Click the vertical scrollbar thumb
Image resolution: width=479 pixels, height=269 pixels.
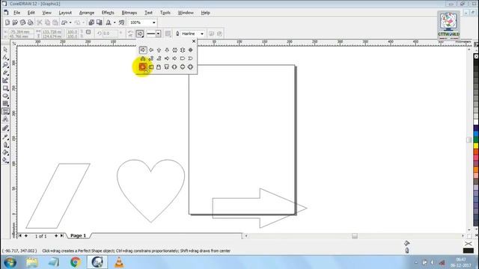click(469, 140)
